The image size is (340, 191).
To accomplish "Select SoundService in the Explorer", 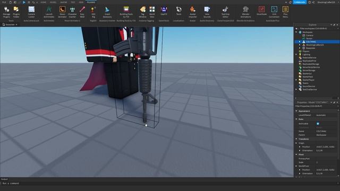I will click(x=309, y=86).
